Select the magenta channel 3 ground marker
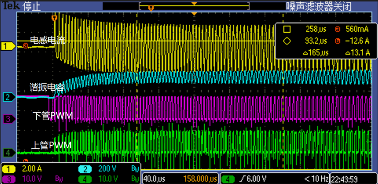Screen dimensions: 378x184 point(9,119)
